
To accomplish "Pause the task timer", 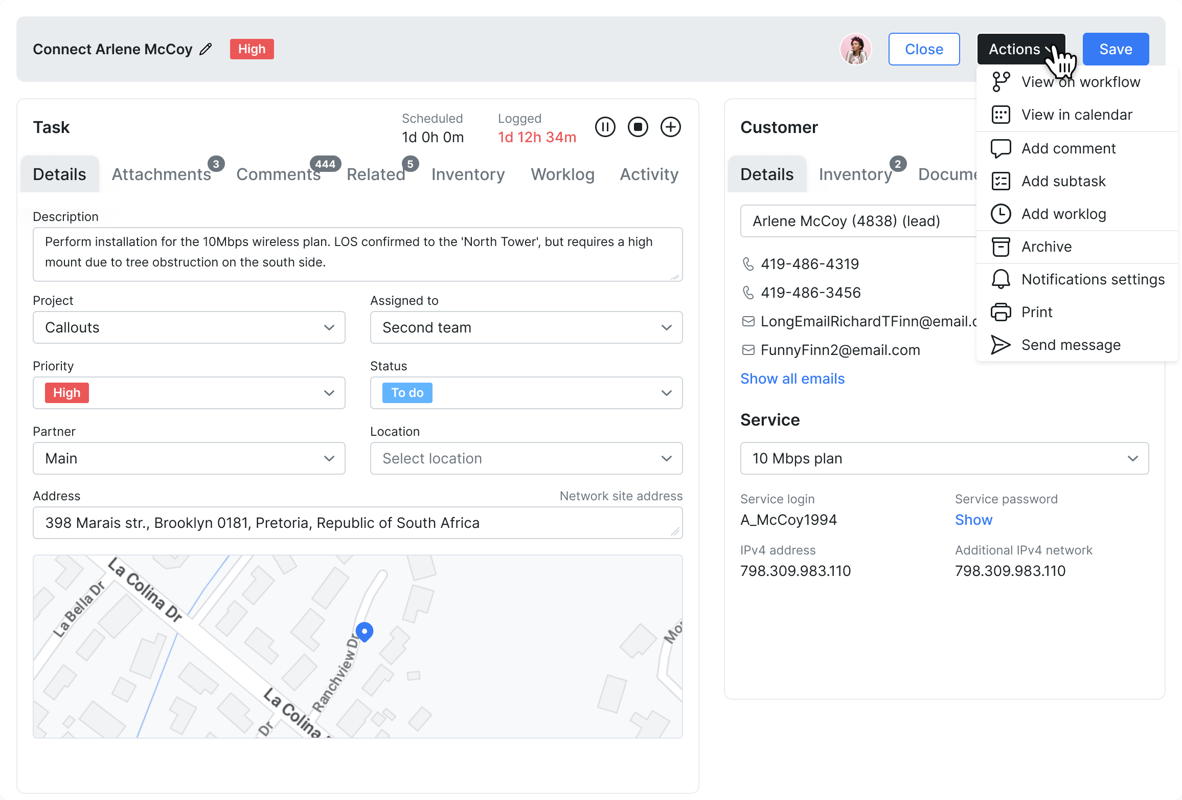I will (x=605, y=127).
